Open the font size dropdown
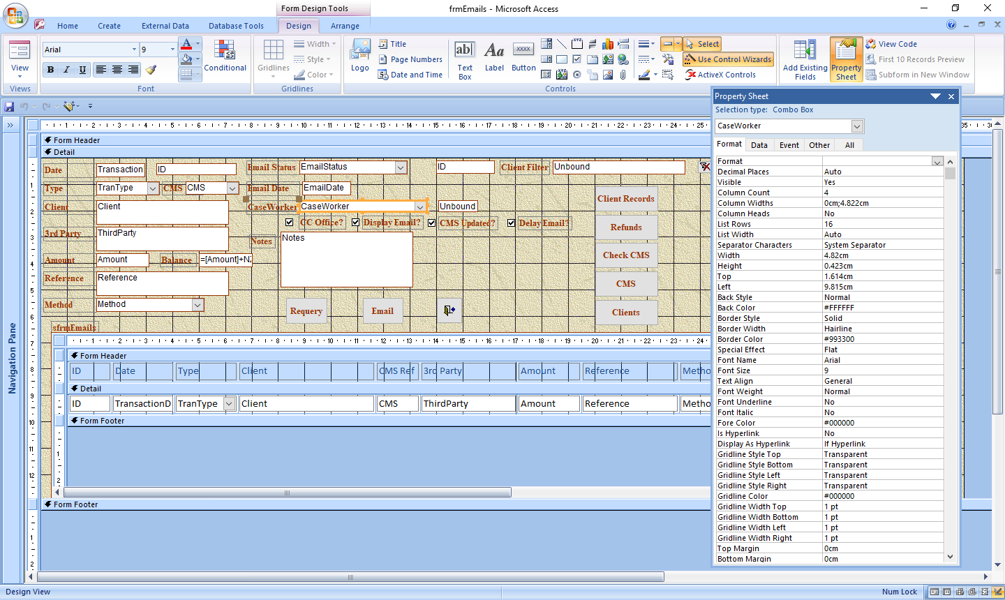 pos(172,50)
